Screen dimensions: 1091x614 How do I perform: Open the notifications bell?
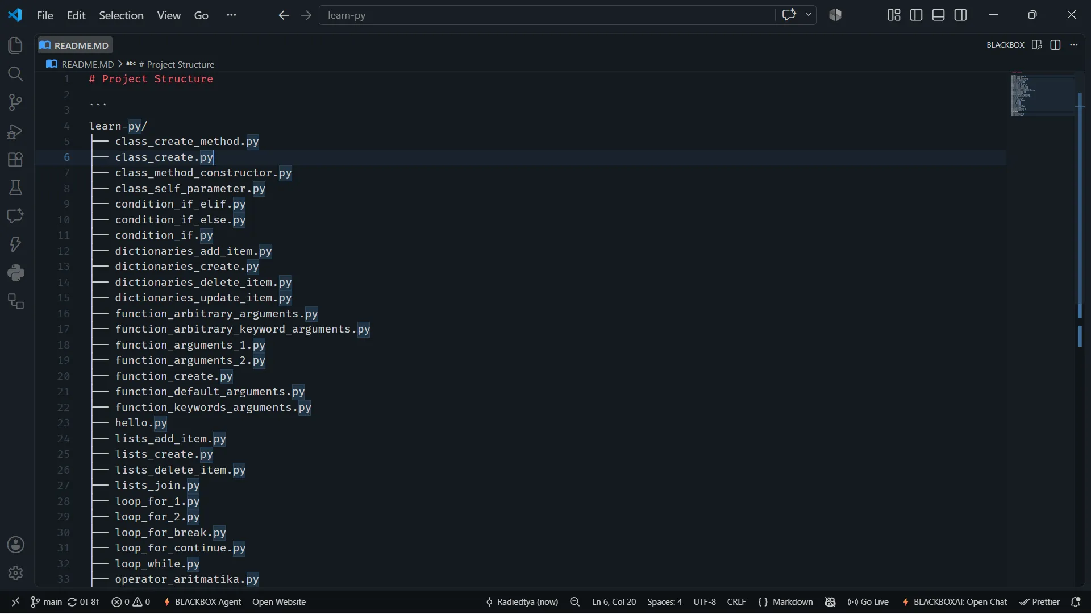click(1076, 602)
